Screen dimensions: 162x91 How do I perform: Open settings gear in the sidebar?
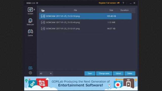pos(30,73)
